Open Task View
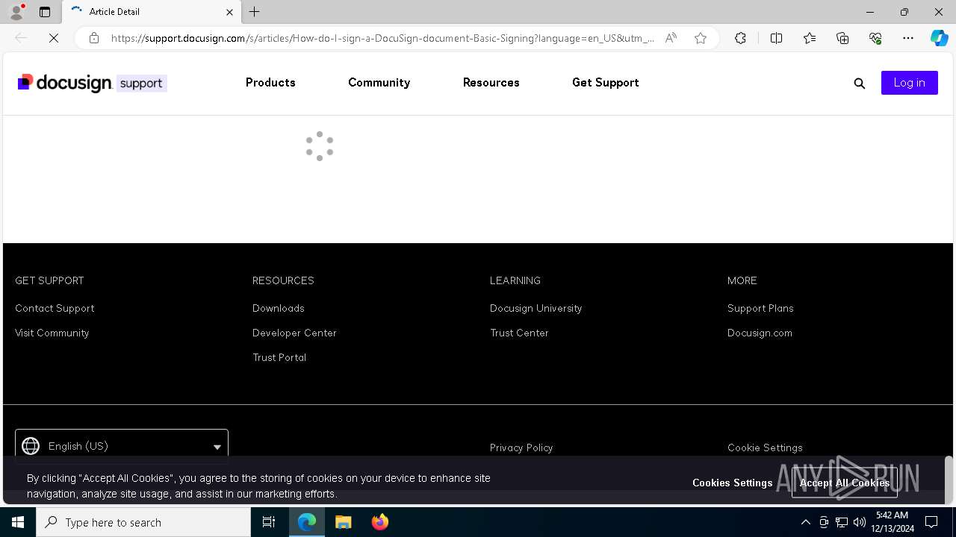The image size is (956, 537). point(269,522)
